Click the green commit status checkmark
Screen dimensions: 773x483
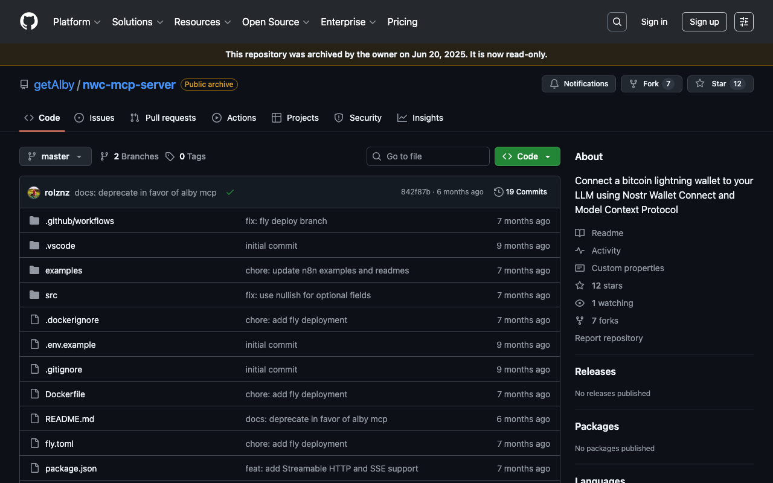click(230, 193)
